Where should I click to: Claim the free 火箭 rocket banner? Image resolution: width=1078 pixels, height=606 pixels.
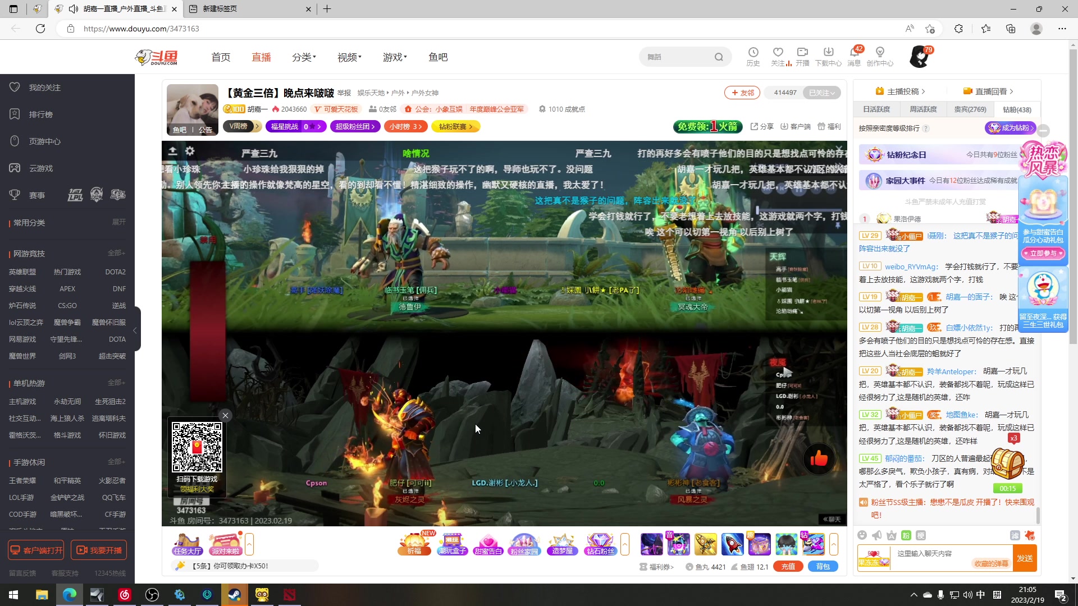(708, 126)
